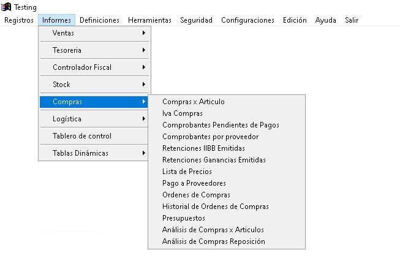Select Compras x Articulo report
Viewport: 400px width, 258px height.
coord(194,102)
